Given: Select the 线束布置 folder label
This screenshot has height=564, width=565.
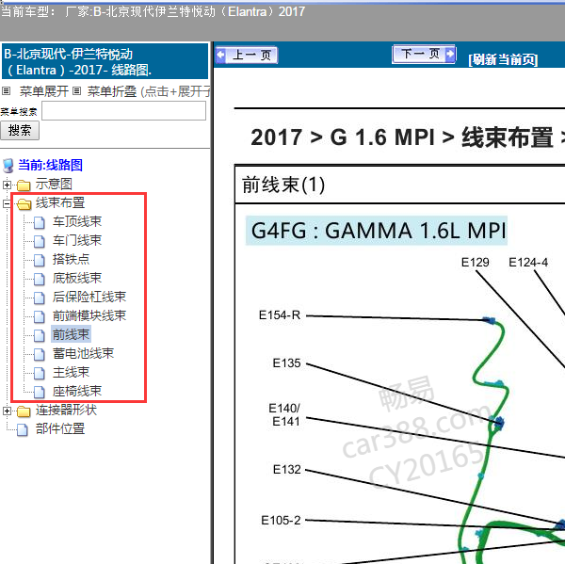Looking at the screenshot, I should 60,202.
